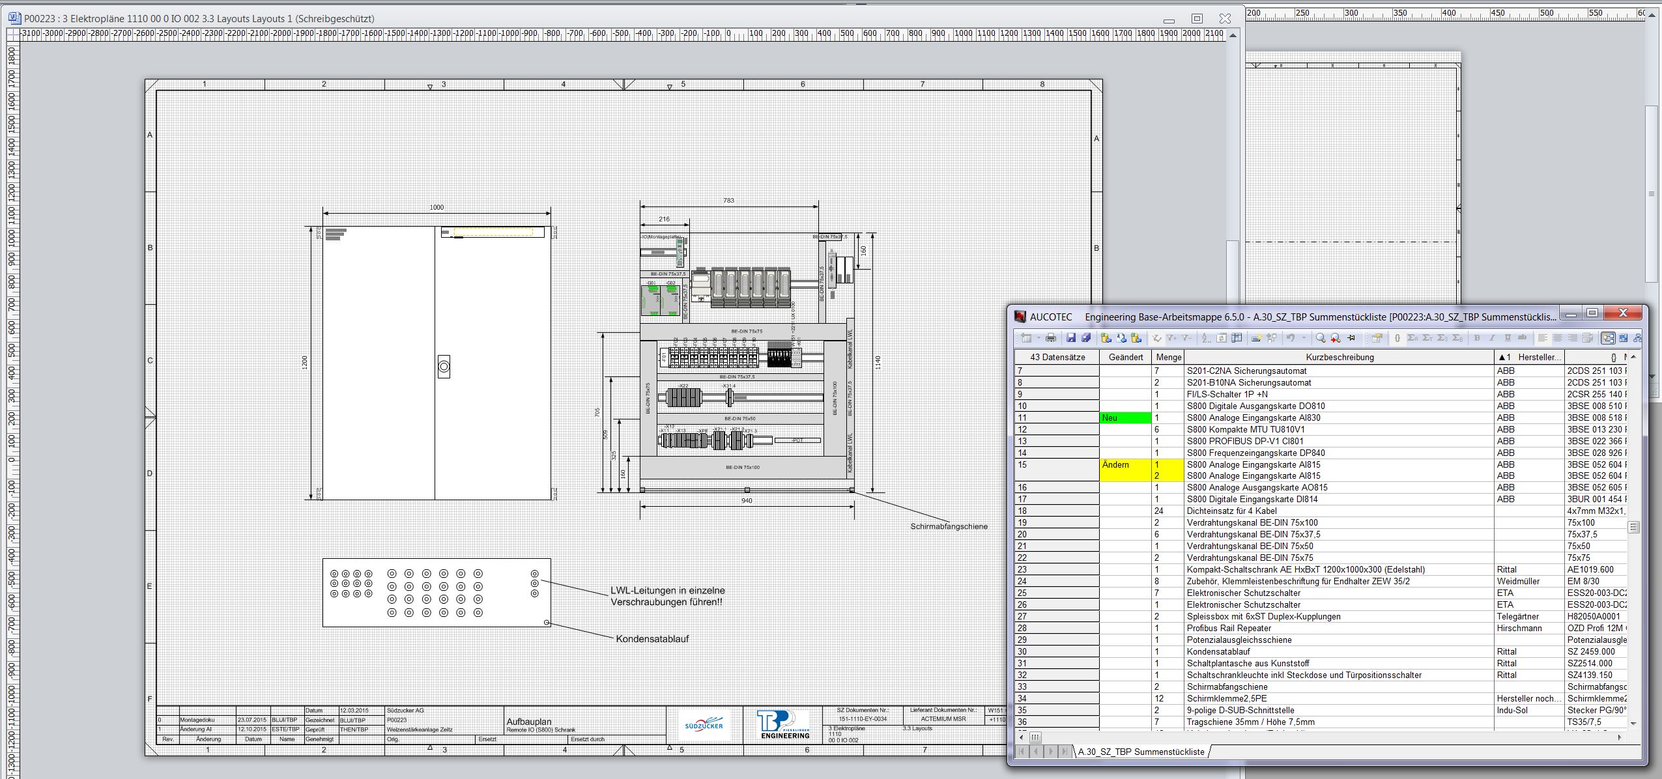Screen dimensions: 1662x779
Task: Select the green Neu cell in row 11
Action: (x=1126, y=418)
